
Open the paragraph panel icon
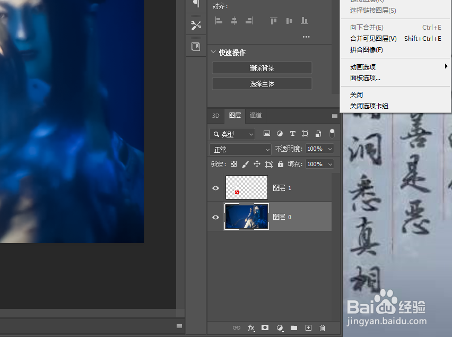click(196, 4)
